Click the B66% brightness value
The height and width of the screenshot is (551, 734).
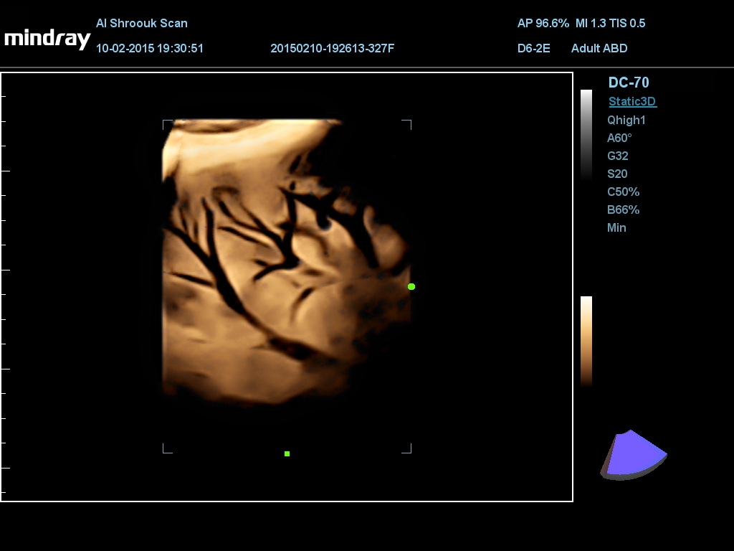623,210
